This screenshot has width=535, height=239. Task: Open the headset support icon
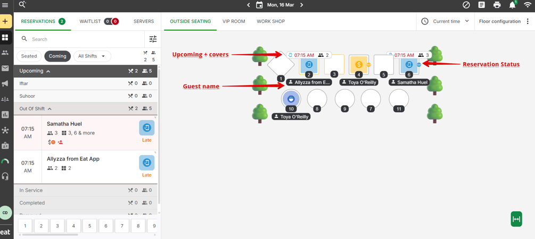[5, 176]
